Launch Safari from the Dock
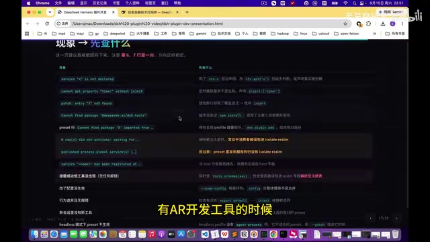Image resolution: width=430 pixels, height=242 pixels. click(x=54, y=235)
